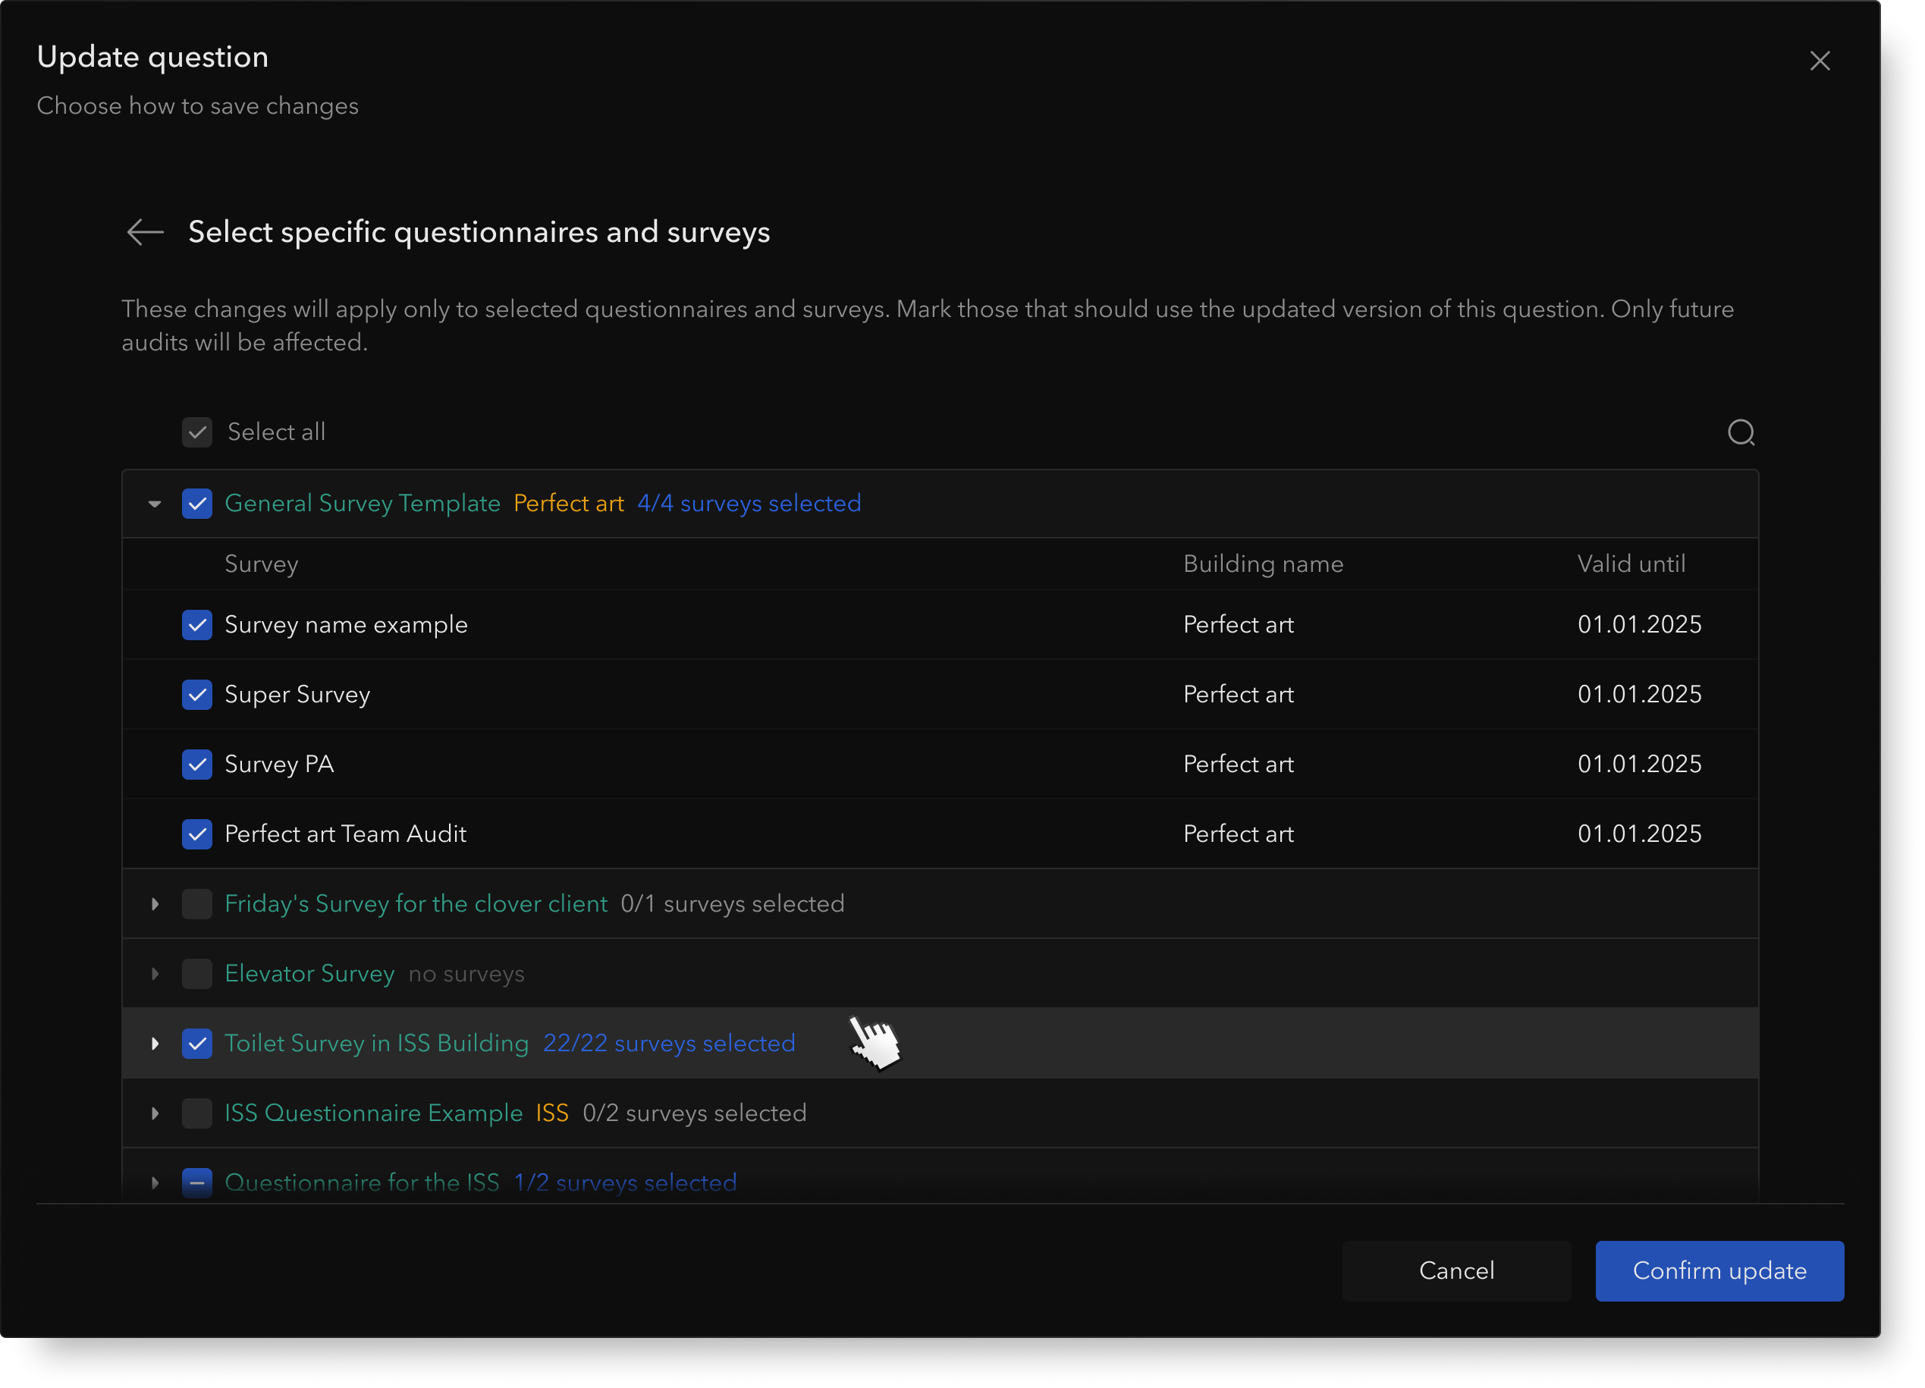Screen dimensions: 1925x1388
Task: Open the search magnifier icon
Action: [1741, 433]
